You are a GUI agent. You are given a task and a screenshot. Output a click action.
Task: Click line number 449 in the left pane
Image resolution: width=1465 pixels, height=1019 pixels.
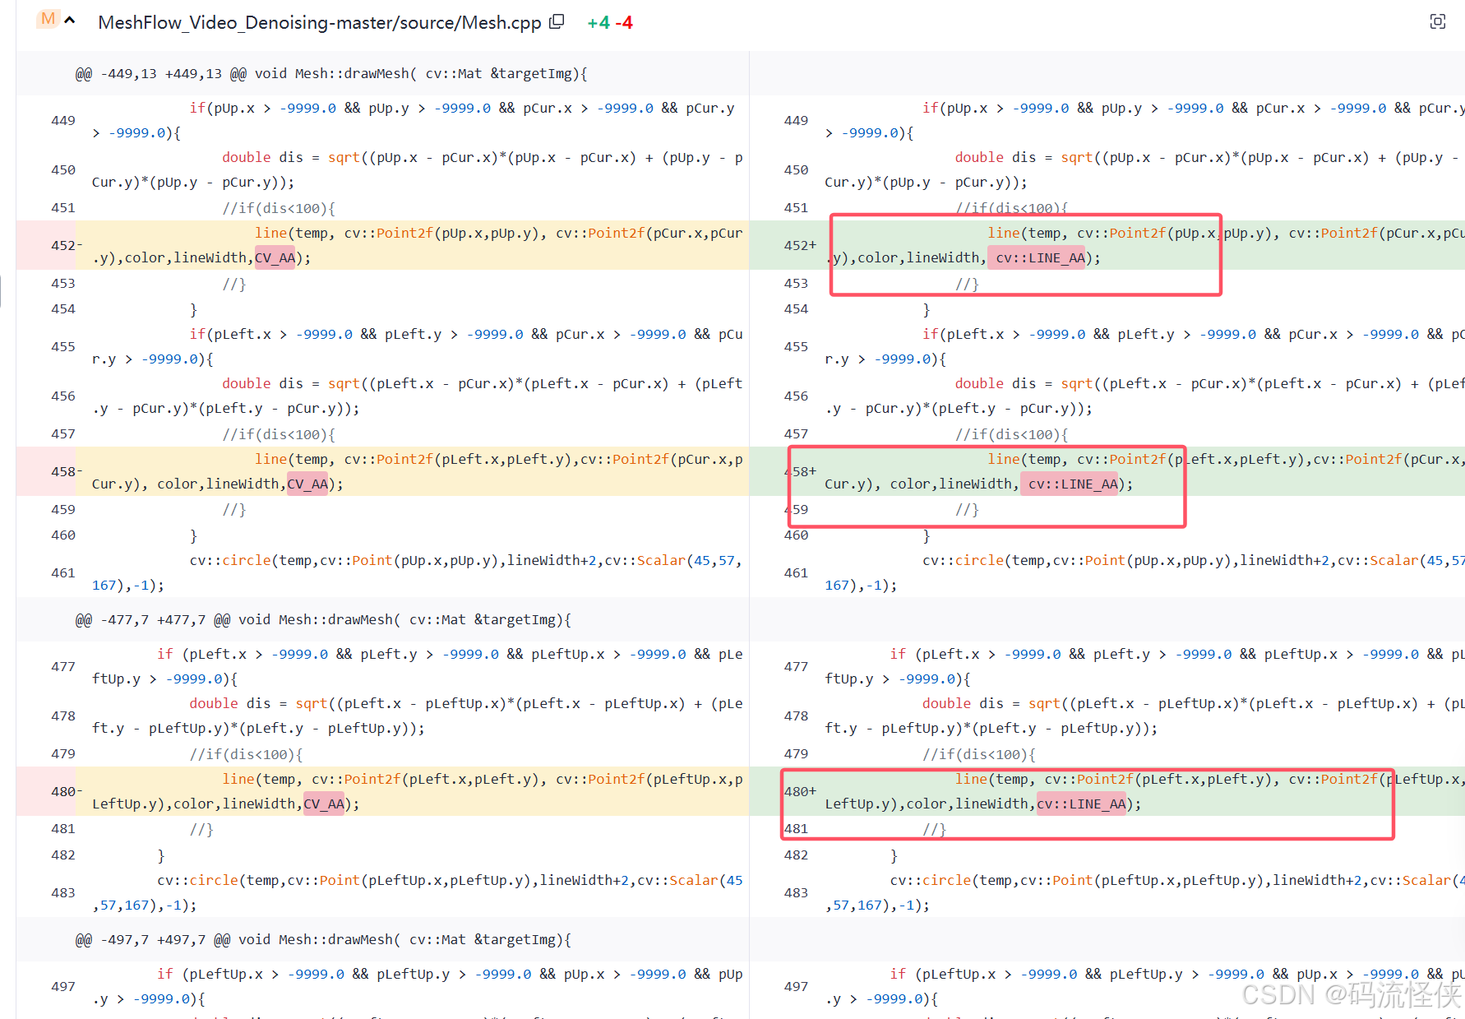(63, 120)
